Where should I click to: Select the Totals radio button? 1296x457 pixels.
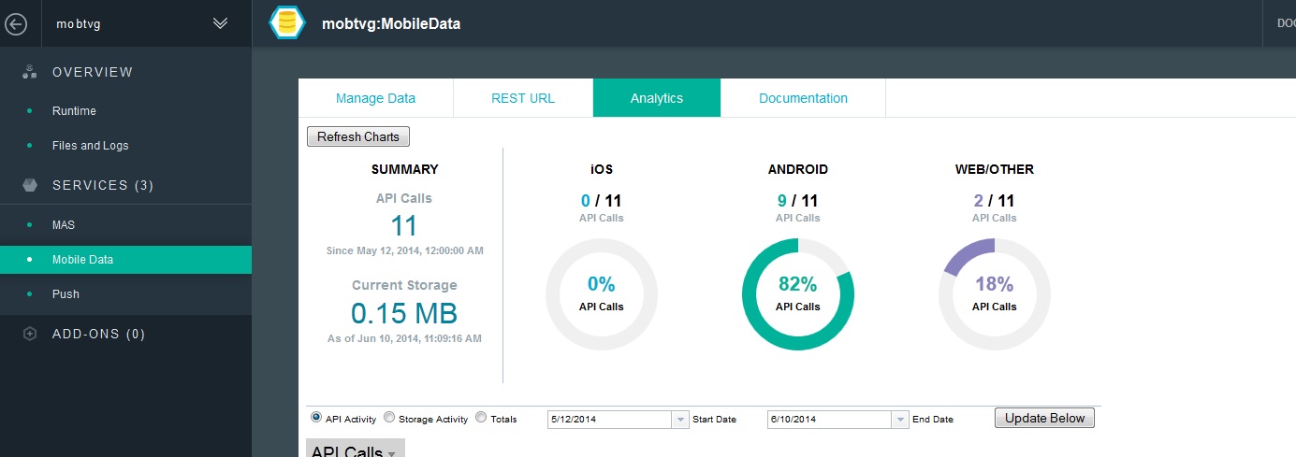coord(481,418)
